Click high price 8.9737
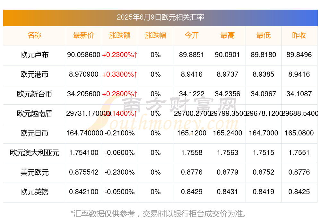Image resolution: width=321 pixels, height=224 pixels. click(228, 74)
